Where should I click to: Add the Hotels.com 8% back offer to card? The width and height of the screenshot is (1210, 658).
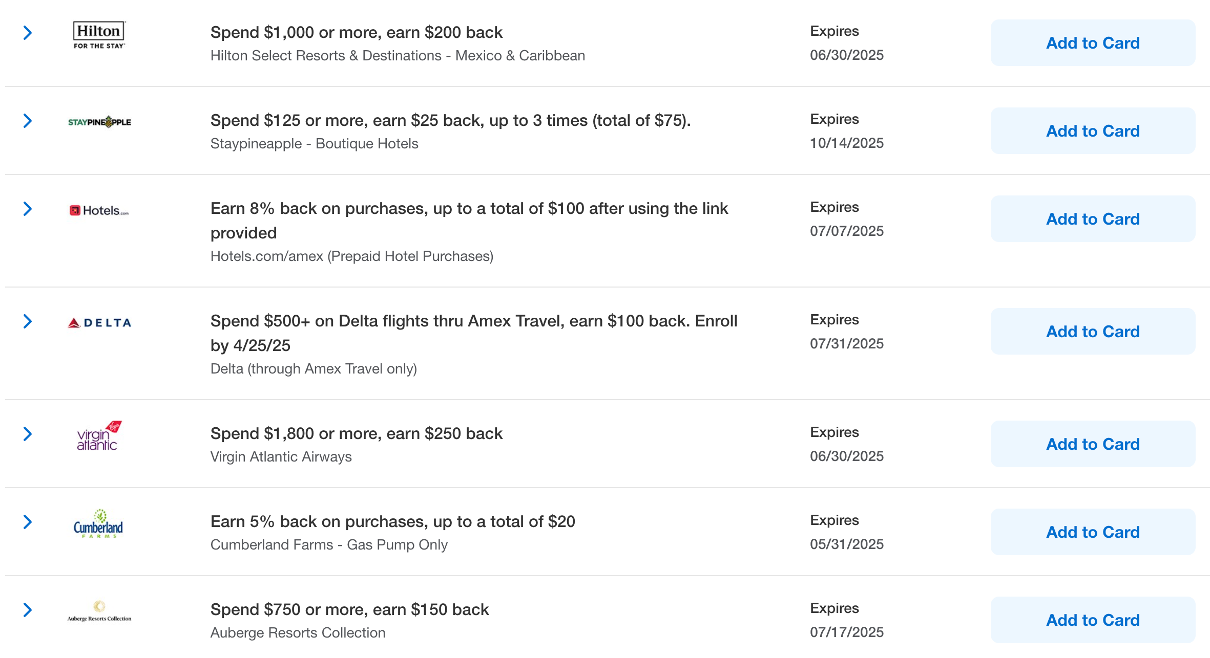point(1093,219)
